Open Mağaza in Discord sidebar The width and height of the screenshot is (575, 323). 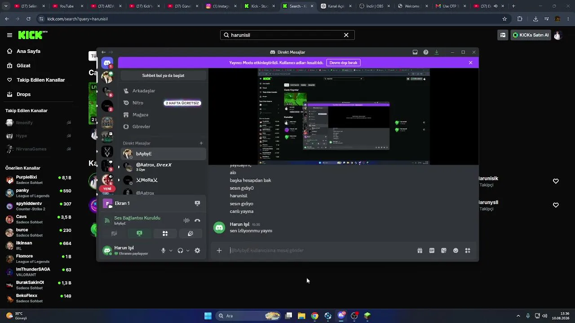(164, 115)
